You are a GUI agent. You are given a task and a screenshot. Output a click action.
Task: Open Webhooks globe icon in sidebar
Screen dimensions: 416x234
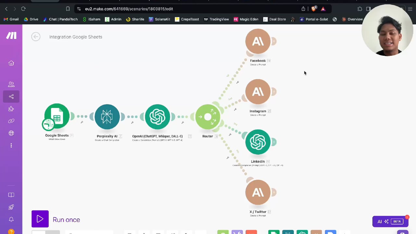click(11, 133)
